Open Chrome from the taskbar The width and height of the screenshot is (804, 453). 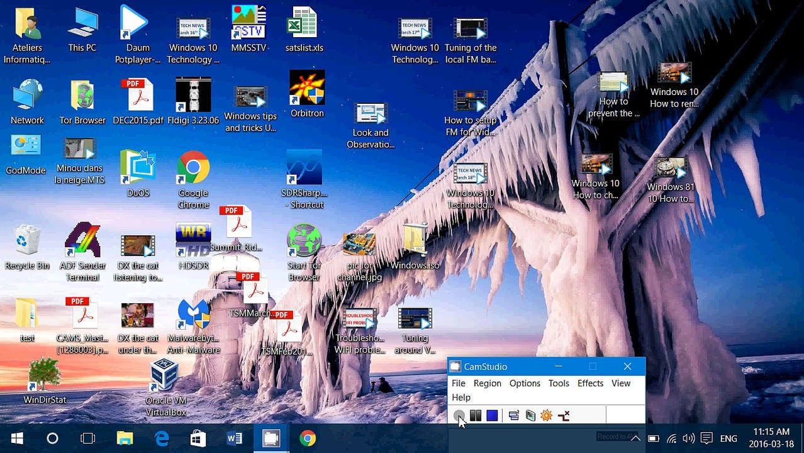coord(308,438)
